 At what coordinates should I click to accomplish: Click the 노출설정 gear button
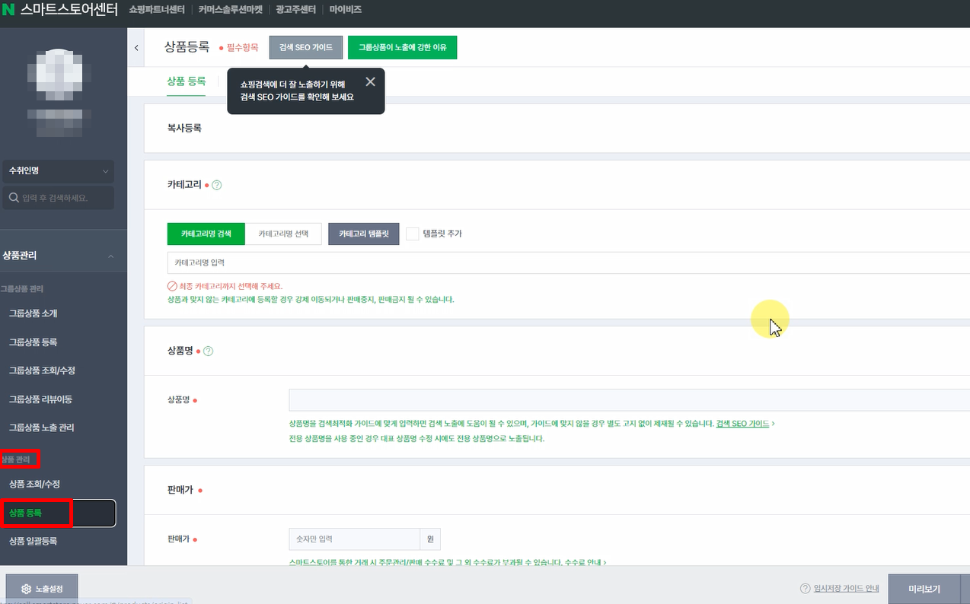(42, 589)
